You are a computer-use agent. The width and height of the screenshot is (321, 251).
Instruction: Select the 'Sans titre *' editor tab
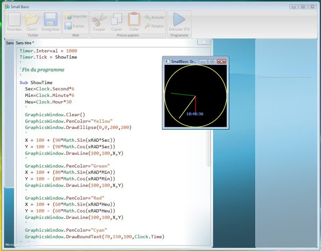pyautogui.click(x=25, y=43)
